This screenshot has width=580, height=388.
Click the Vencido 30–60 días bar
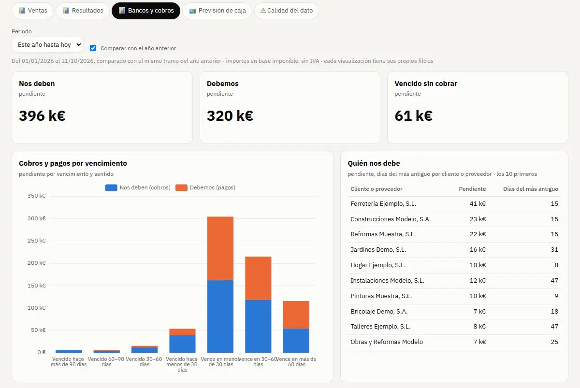[x=145, y=349]
